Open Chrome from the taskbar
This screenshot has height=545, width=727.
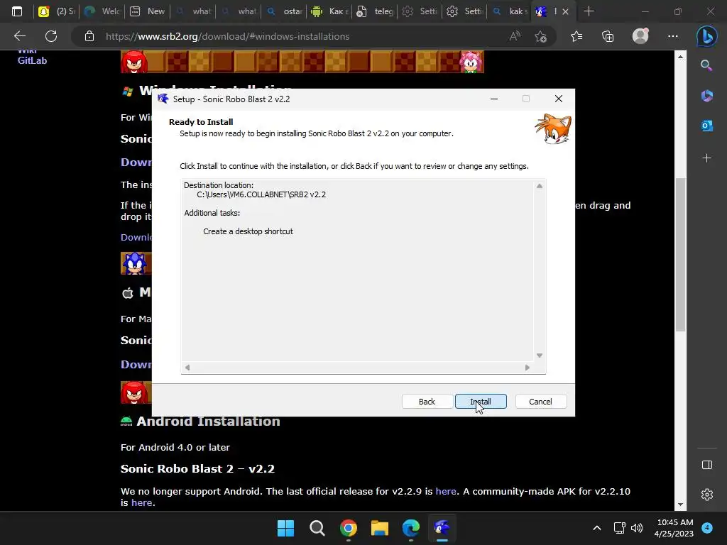click(348, 528)
